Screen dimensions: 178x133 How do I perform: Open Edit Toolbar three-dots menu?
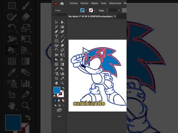pos(59,116)
